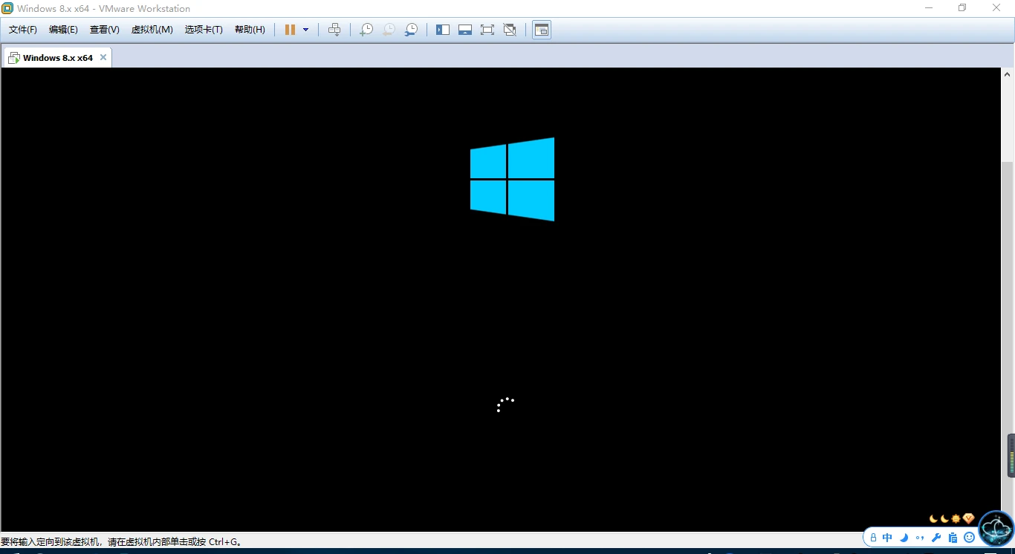Toggle the thumbnail bar view
The image size is (1015, 554).
465,30
